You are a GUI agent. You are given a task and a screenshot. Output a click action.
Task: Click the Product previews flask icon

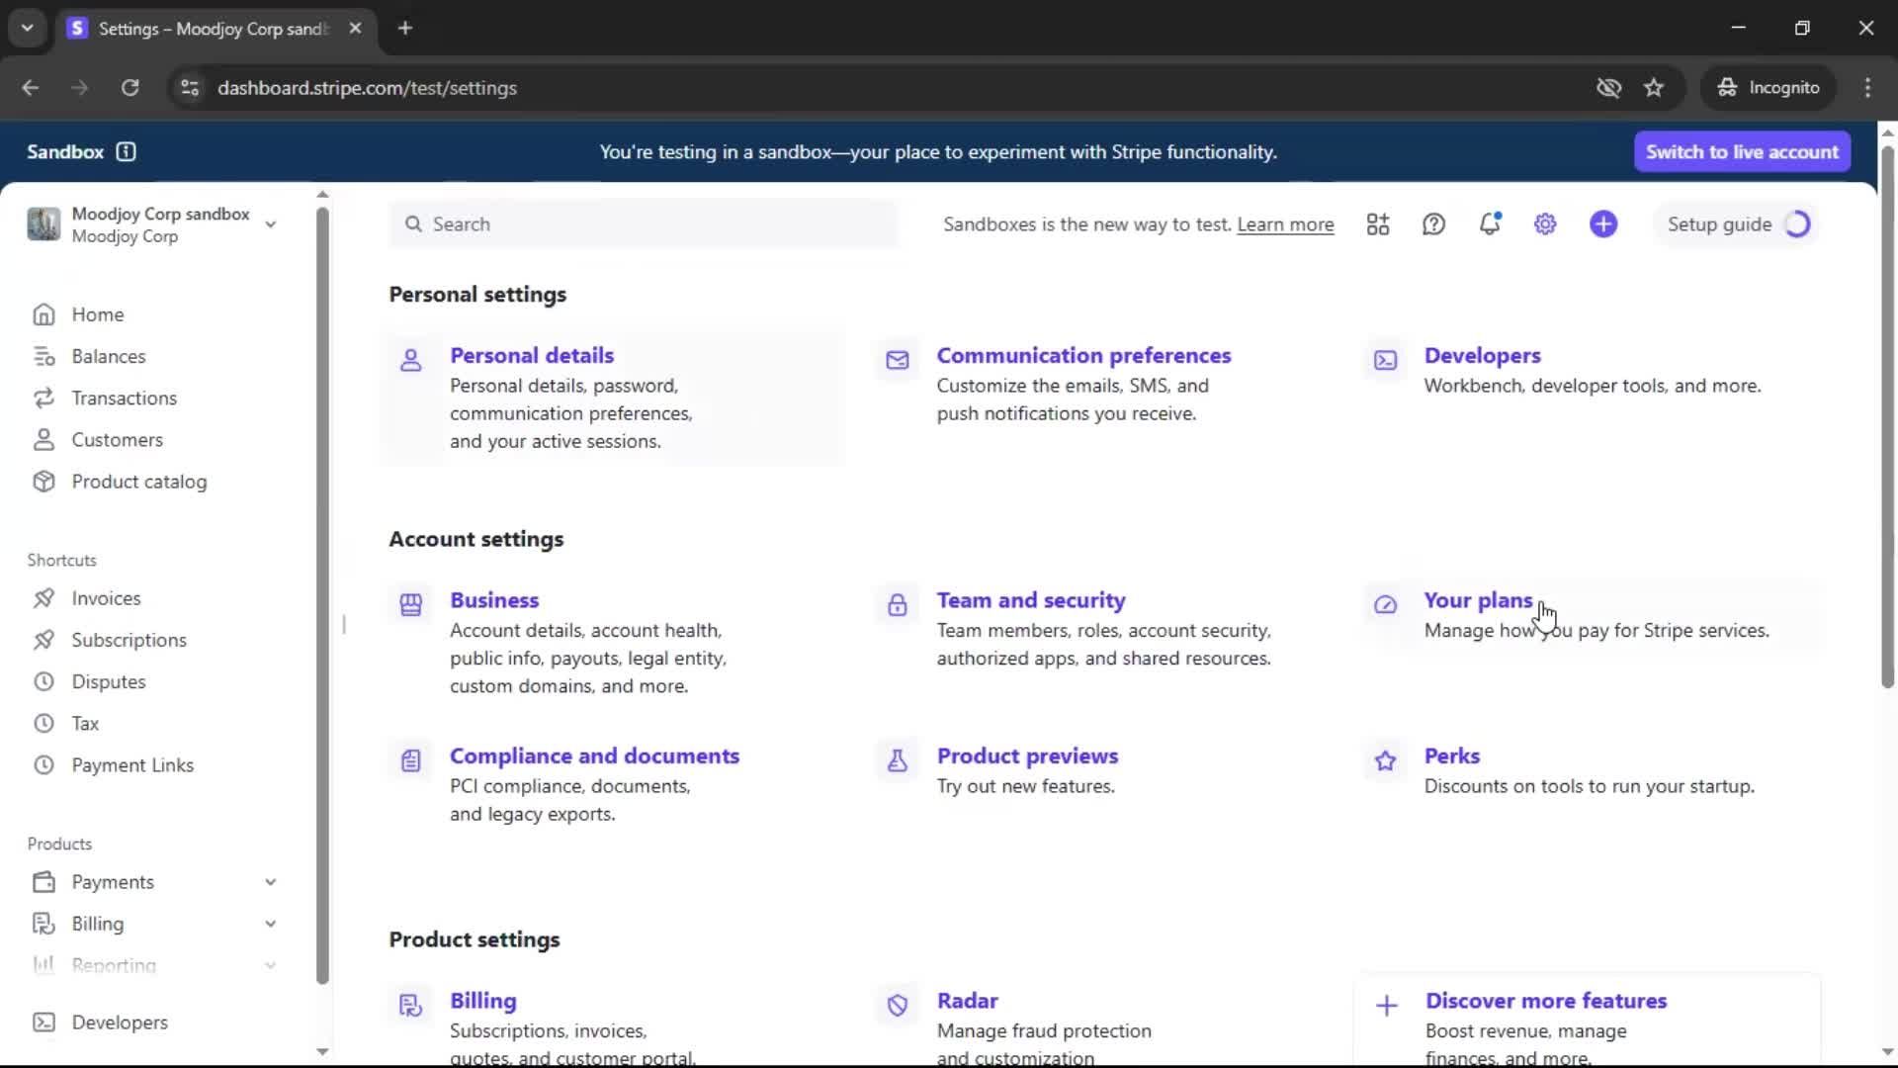coord(897,760)
